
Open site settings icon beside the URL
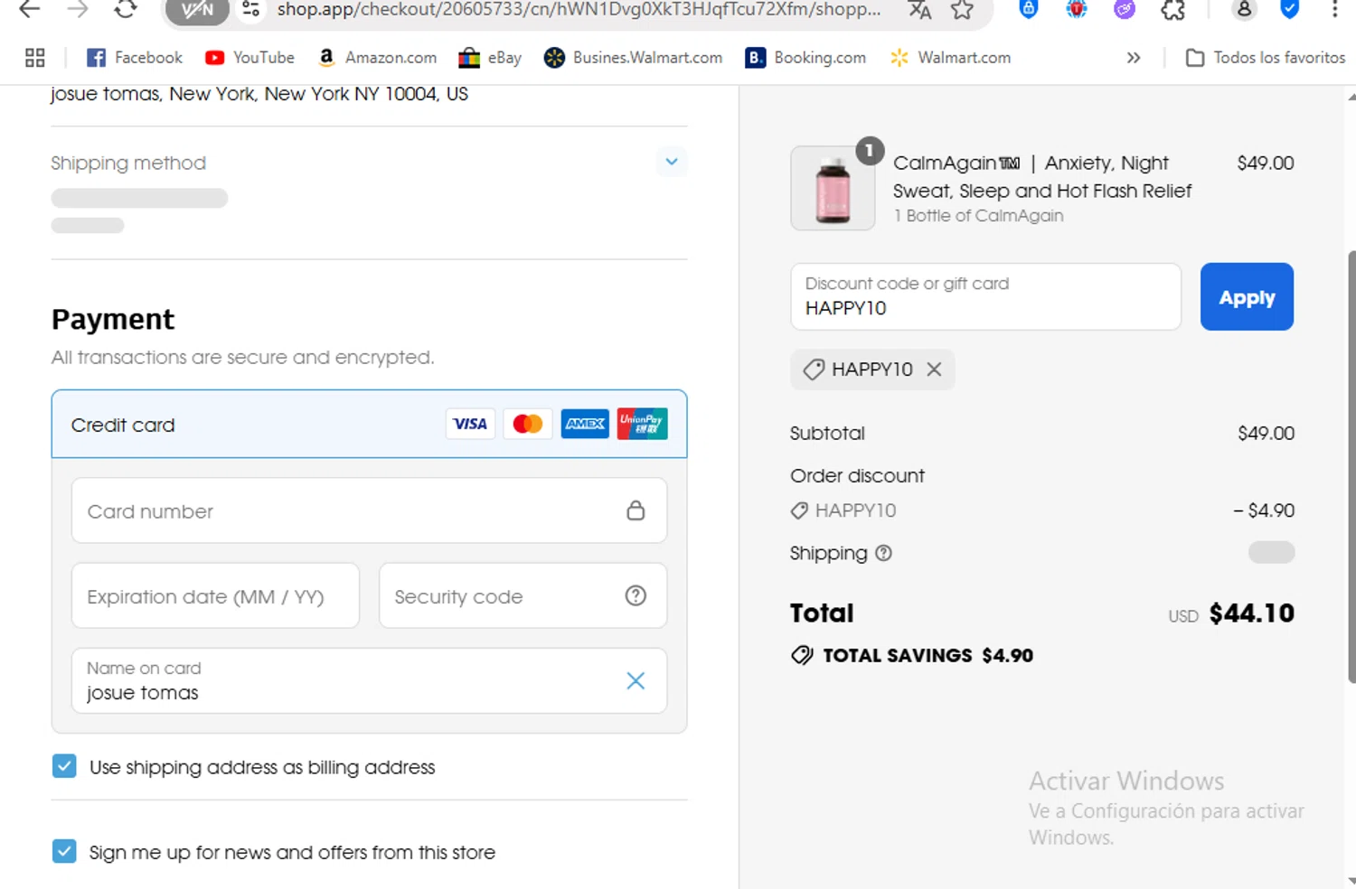coord(250,10)
